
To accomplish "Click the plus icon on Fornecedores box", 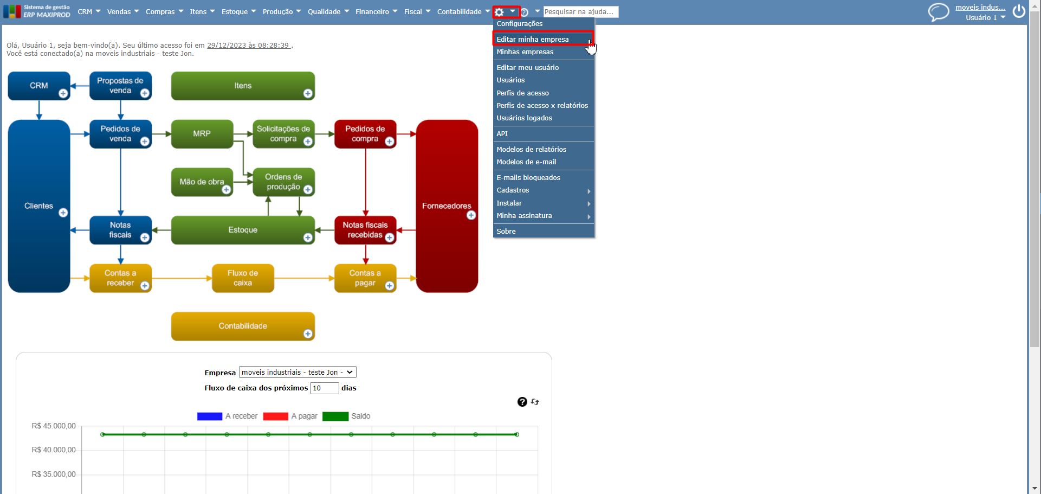I will (471, 215).
